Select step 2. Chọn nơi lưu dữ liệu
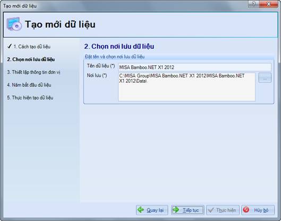Viewport: 281px width, 221px height. (31, 59)
